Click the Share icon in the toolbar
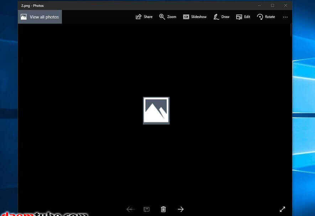Viewport: 315px width, 216px height. coord(139,17)
